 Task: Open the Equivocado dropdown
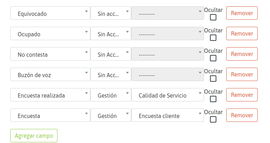(50, 13)
